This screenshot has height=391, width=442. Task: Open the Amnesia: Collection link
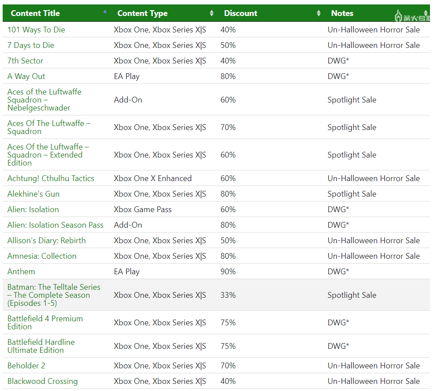coord(42,256)
